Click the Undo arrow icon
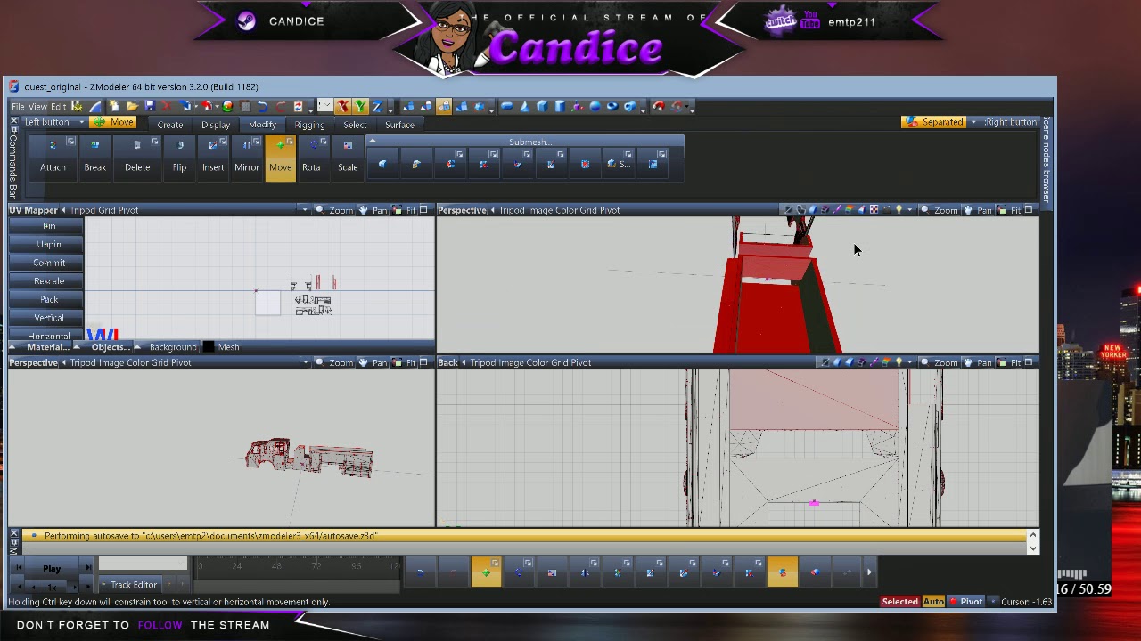The height and width of the screenshot is (641, 1141). coord(262,106)
